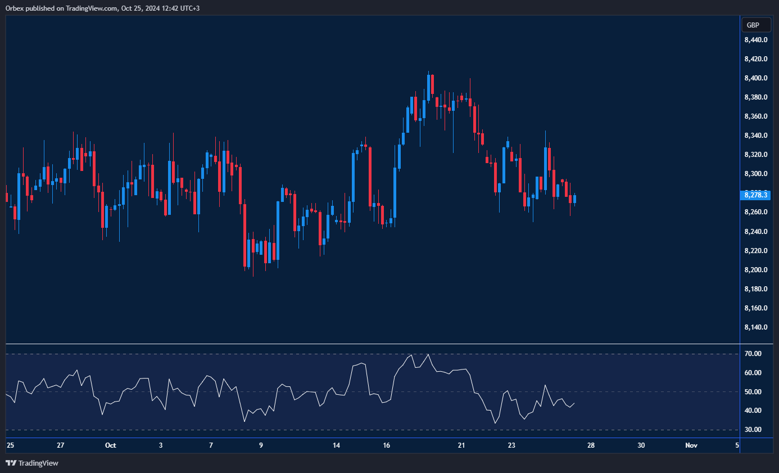Click the RSI 50.00 midline label
The image size is (779, 473).
753,392
